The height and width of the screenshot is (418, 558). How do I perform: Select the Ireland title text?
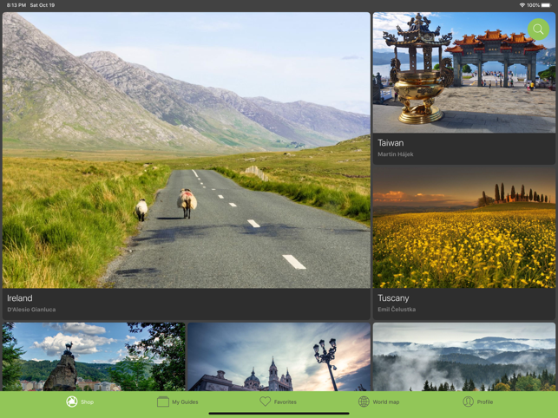pyautogui.click(x=20, y=297)
